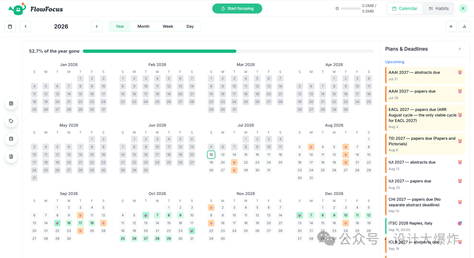Click target icon on ITSC 2026 Naples item
This screenshot has height=258, width=474.
pyautogui.click(x=460, y=223)
